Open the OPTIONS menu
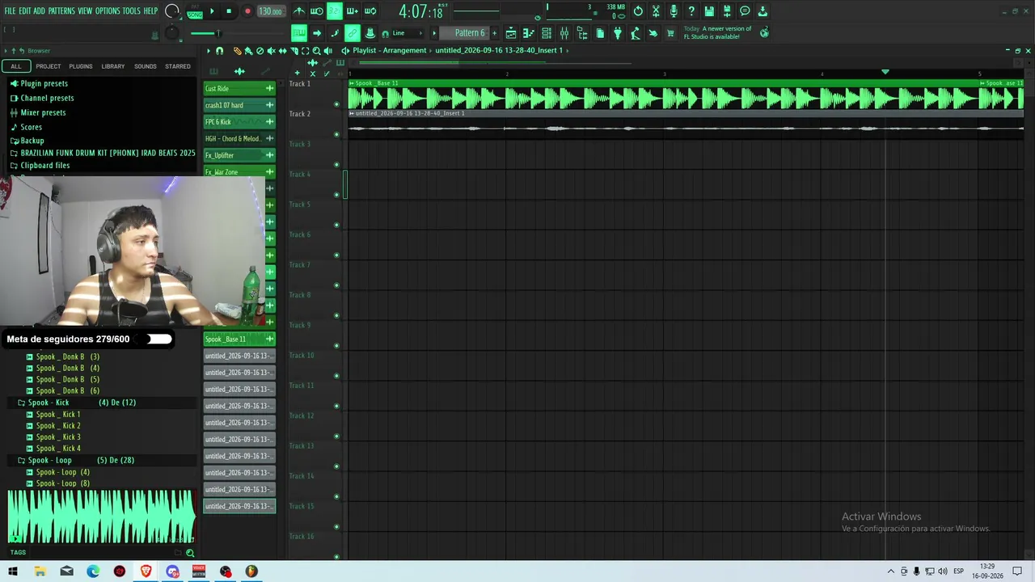Screen dimensions: 1035x582 pos(108,11)
